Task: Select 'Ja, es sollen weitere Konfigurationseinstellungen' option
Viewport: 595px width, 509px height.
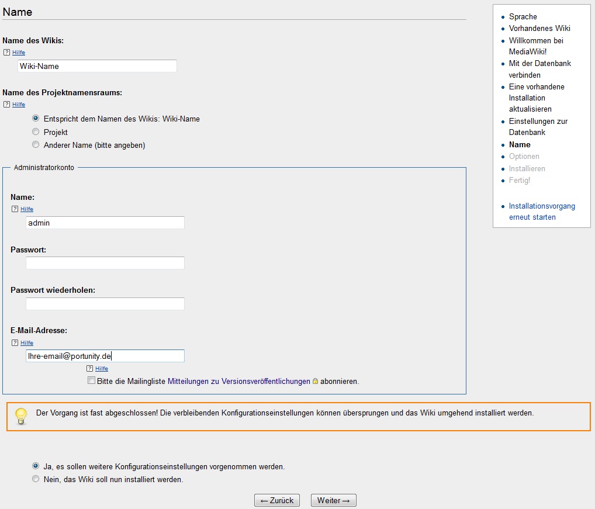Action: click(x=36, y=466)
